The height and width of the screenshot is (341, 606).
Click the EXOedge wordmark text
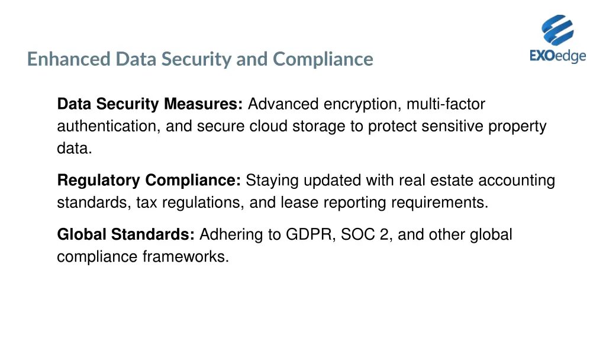[557, 56]
